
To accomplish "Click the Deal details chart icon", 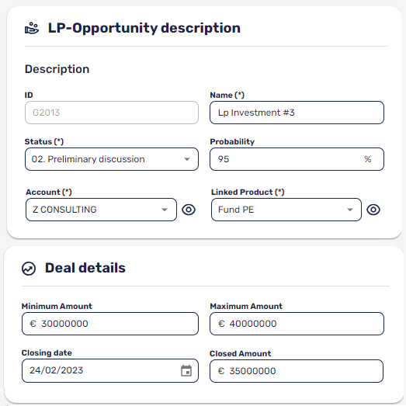I will (29, 269).
